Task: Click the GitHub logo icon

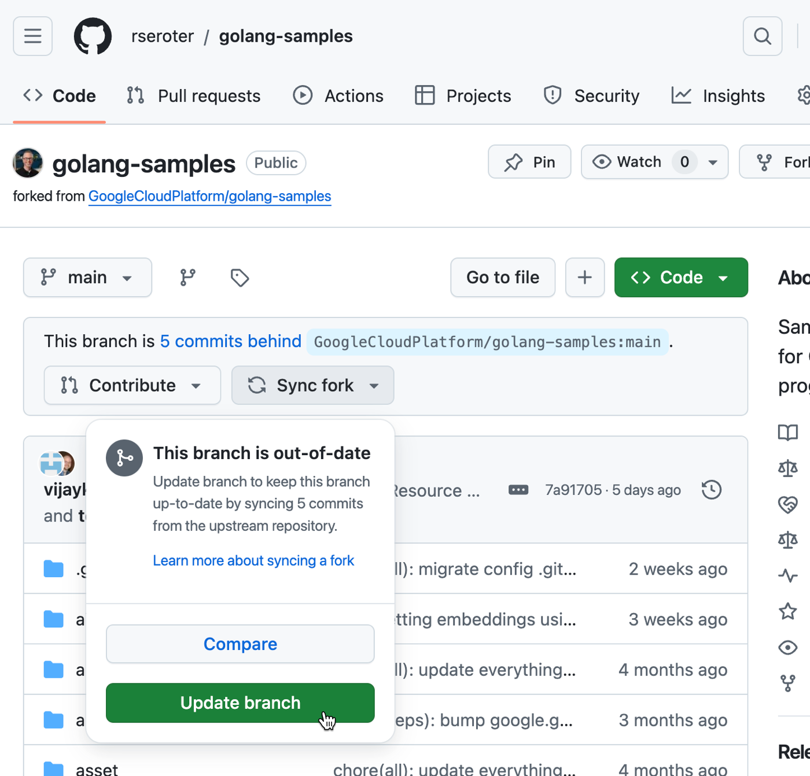Action: pyautogui.click(x=93, y=36)
